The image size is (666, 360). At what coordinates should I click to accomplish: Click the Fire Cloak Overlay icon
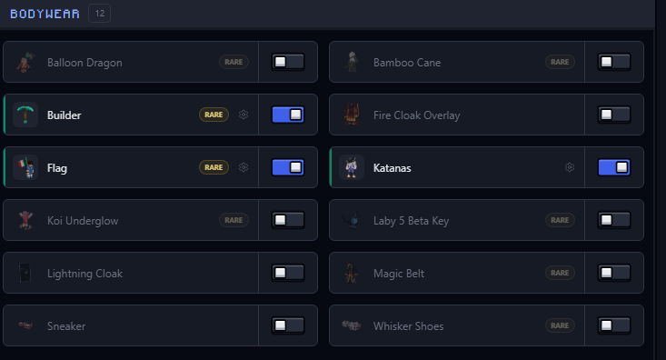coord(352,115)
